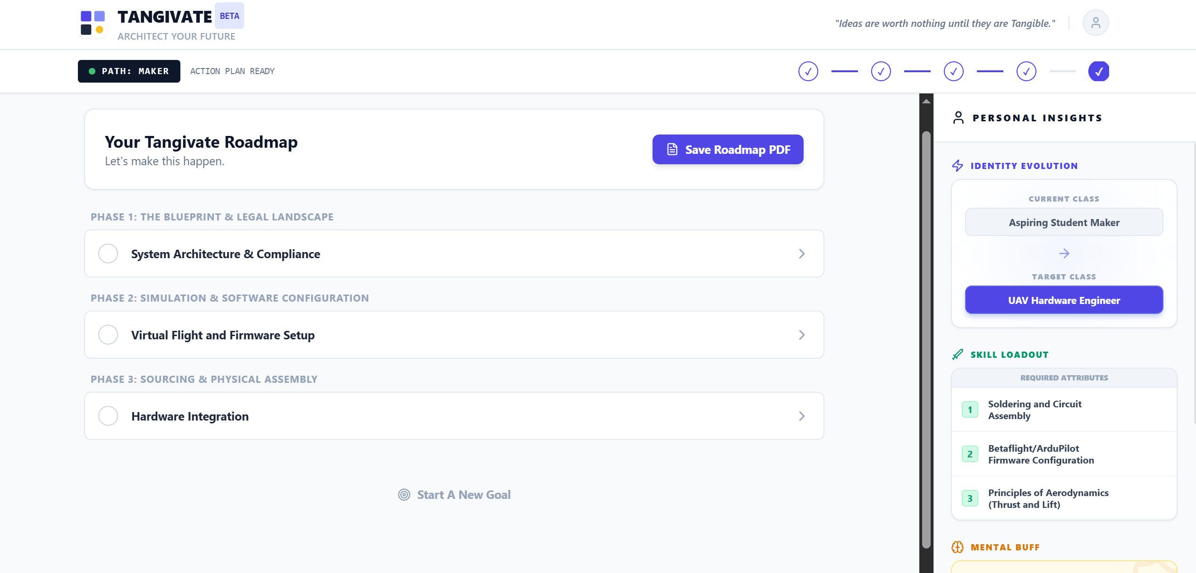Check off Virtual Flight and Firmware Setup
The width and height of the screenshot is (1196, 573).
[108, 335]
